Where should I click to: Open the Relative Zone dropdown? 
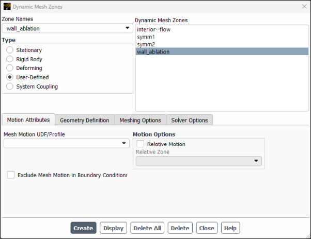click(199, 161)
